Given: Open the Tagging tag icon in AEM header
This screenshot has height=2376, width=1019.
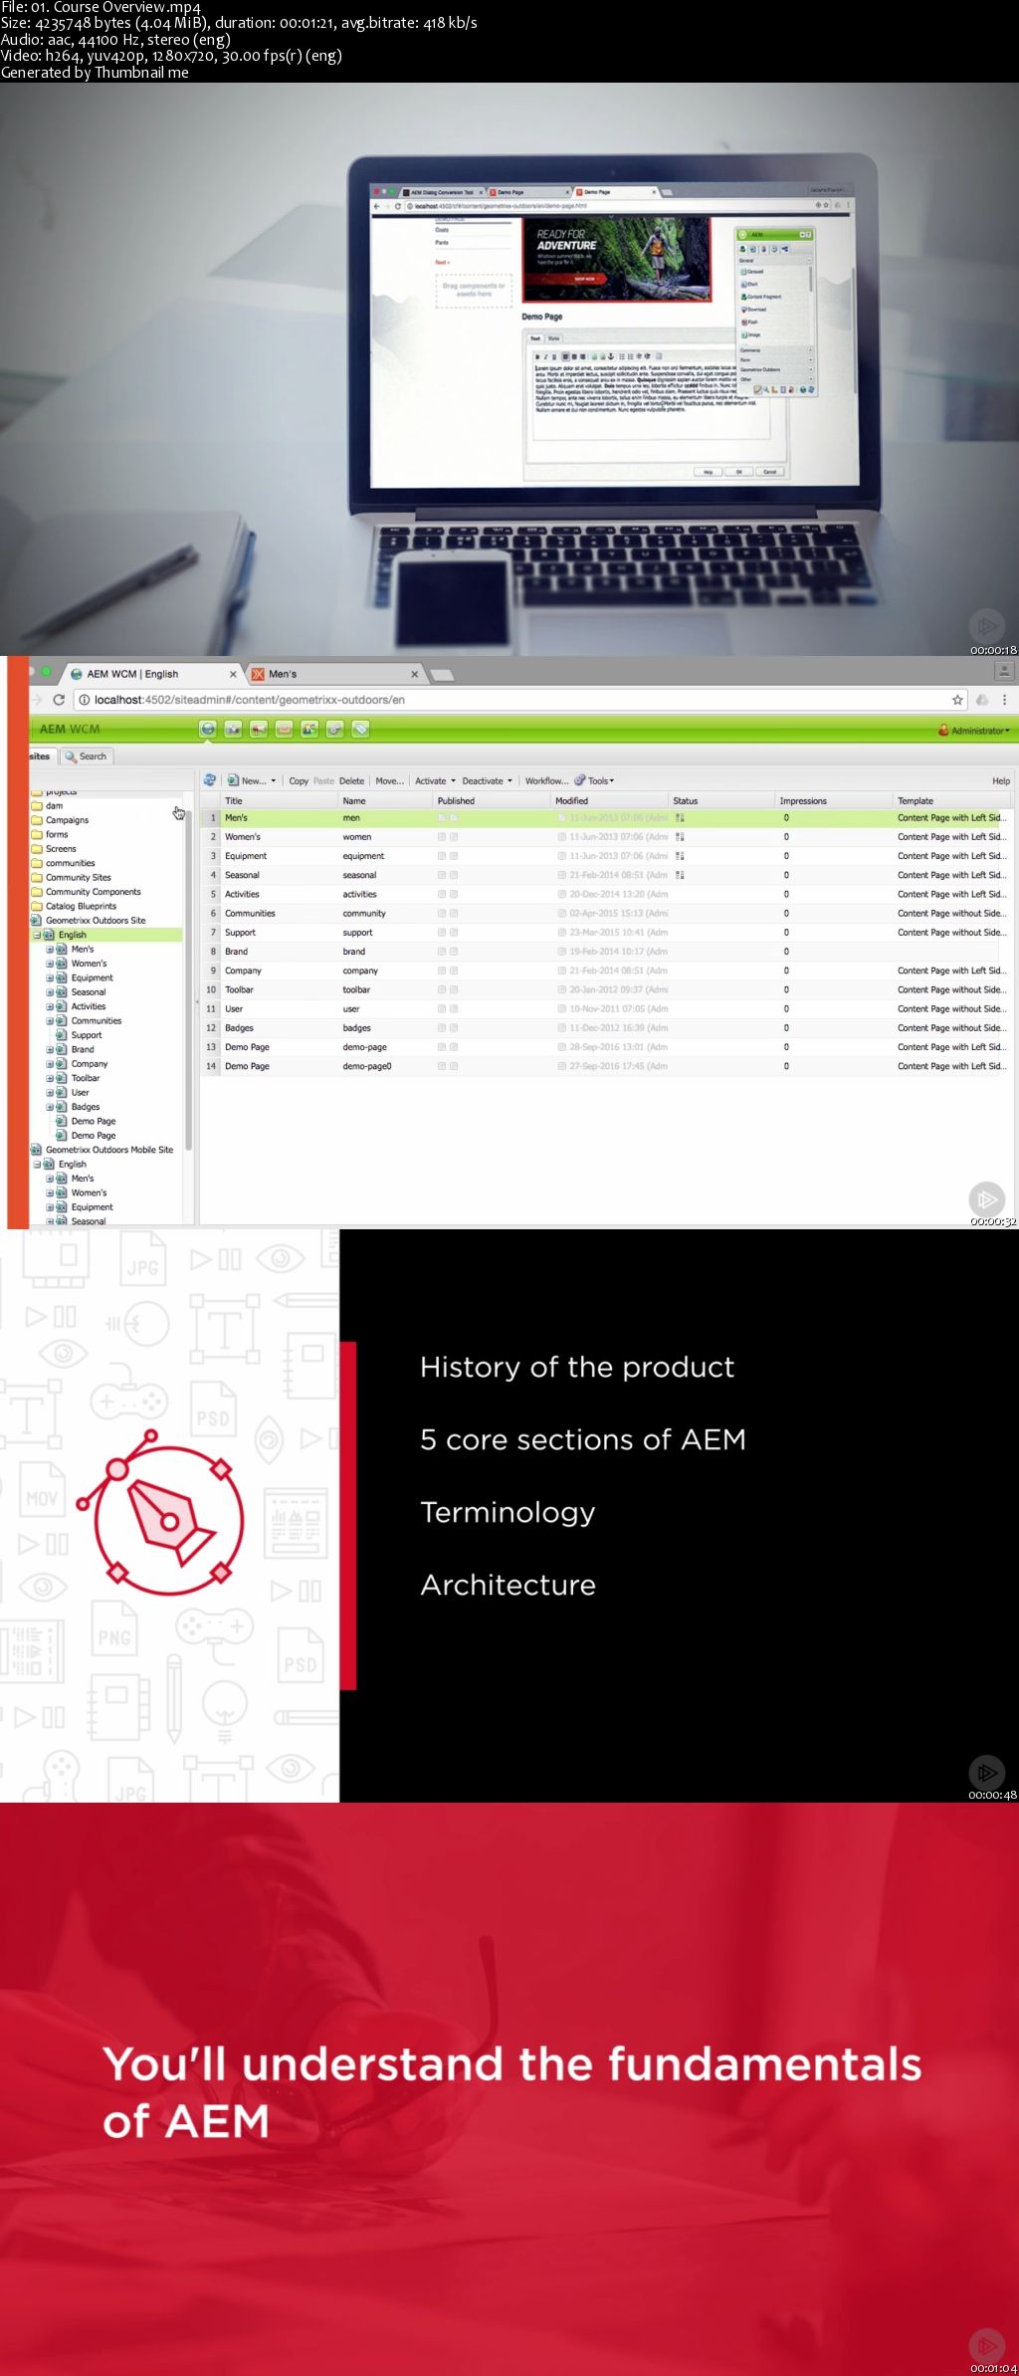Looking at the screenshot, I should 360,730.
